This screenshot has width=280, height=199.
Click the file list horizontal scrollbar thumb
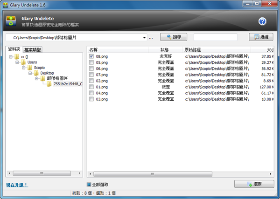click(153, 174)
